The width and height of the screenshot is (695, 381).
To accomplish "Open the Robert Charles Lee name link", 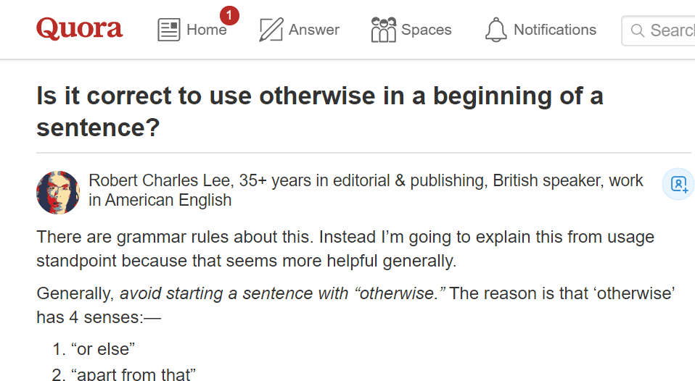I will pyautogui.click(x=160, y=181).
